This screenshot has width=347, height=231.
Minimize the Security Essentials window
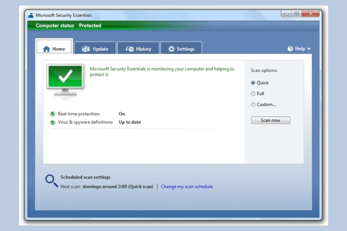coord(286,14)
